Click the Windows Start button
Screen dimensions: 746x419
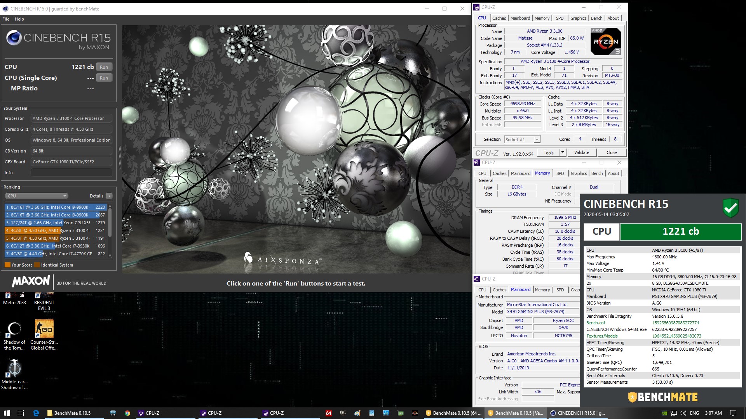(7, 413)
